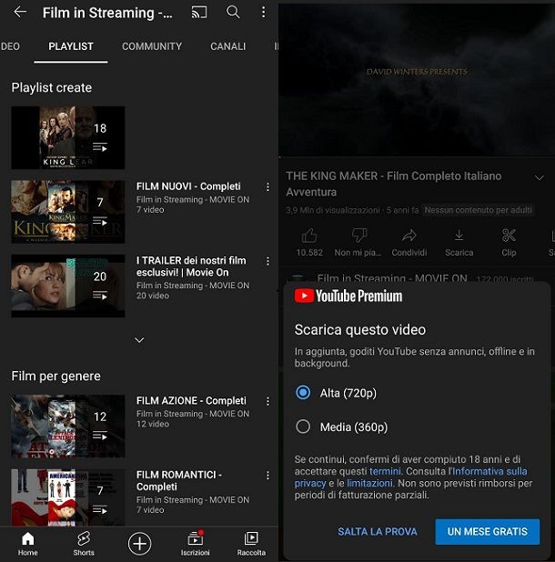
Task: Open Shorts in bottom navigation
Action: point(84,544)
